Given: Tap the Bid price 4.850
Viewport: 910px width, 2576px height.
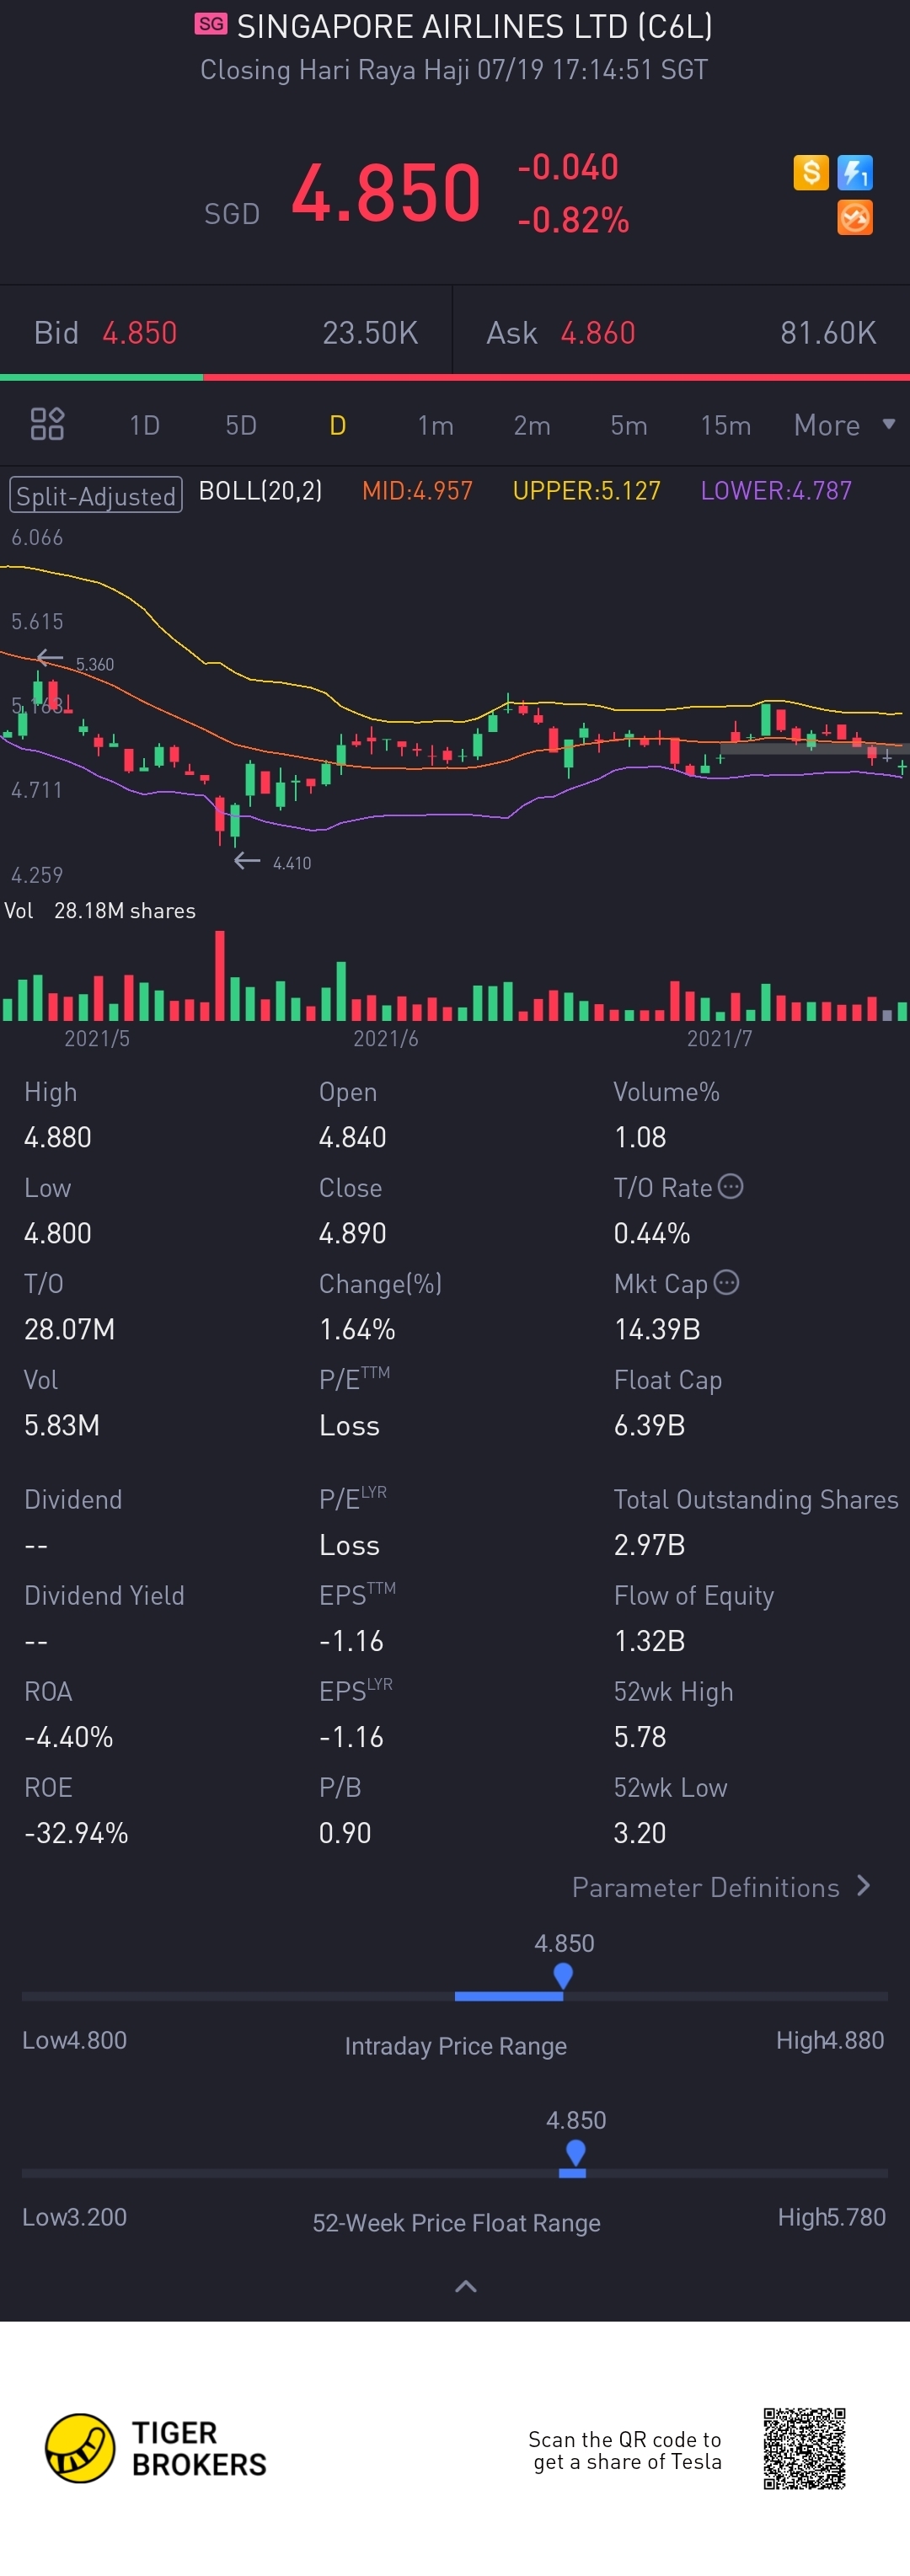Looking at the screenshot, I should click(140, 333).
